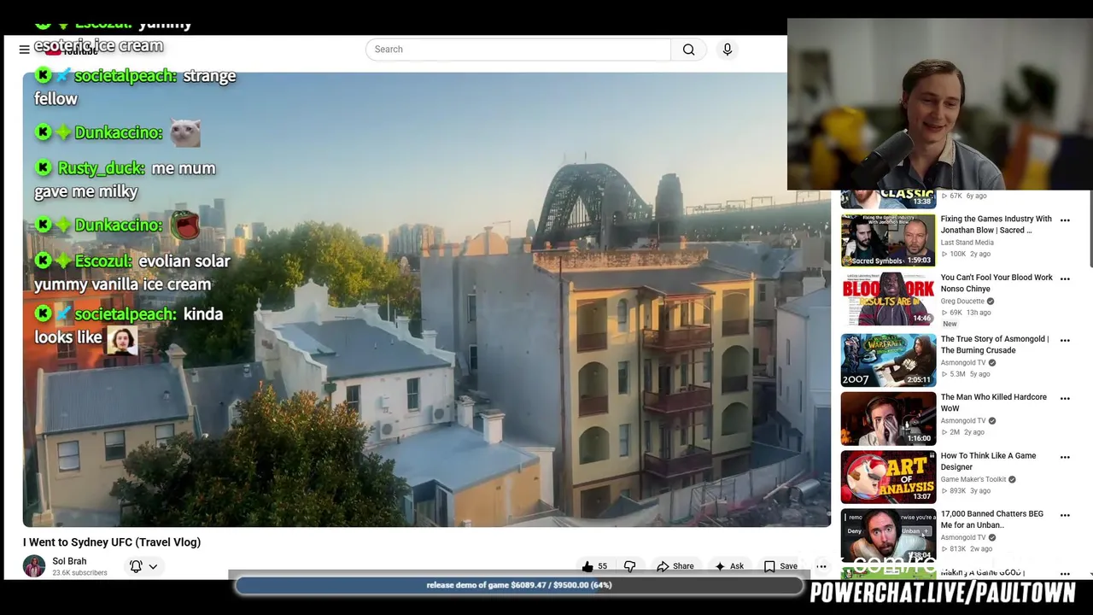Open options for You Can't Fool Your Blood Work
Screen dimensions: 1093x615
click(1065, 279)
